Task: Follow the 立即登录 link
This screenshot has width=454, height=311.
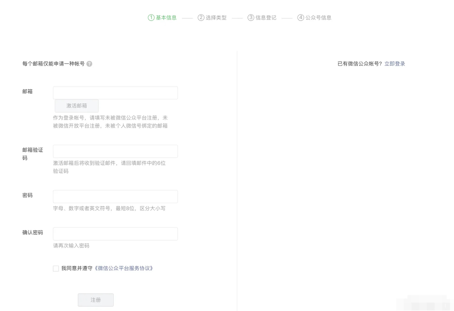Action: click(395, 64)
